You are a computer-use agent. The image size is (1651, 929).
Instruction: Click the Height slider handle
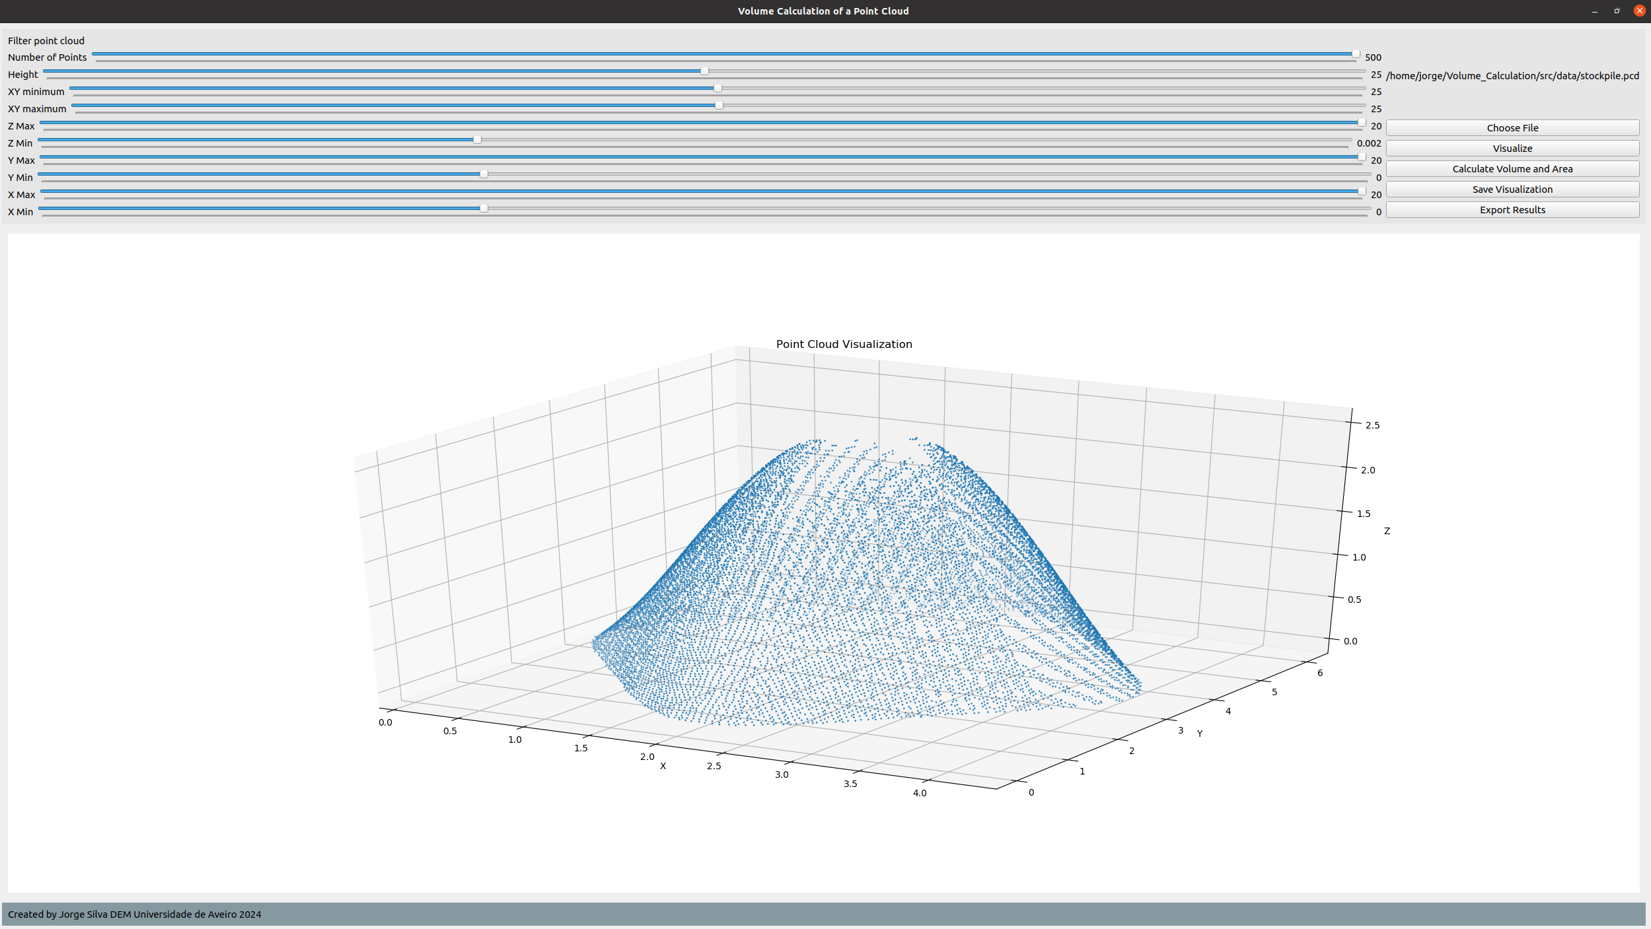tap(704, 71)
